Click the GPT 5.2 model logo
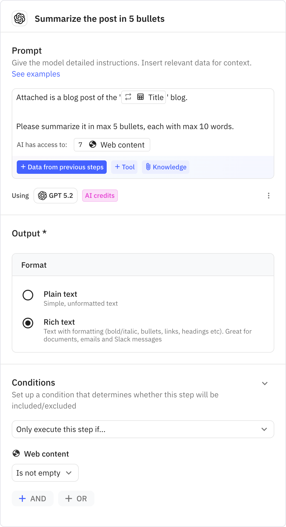 click(42, 196)
